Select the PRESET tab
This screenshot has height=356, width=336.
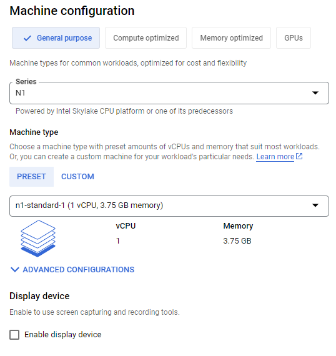coord(32,177)
